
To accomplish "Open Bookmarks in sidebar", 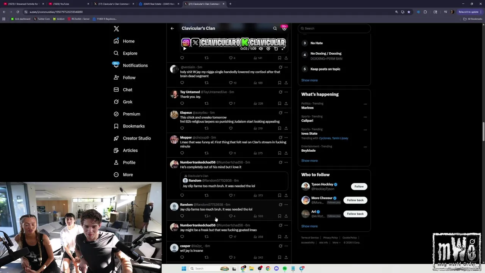I will [x=129, y=126].
